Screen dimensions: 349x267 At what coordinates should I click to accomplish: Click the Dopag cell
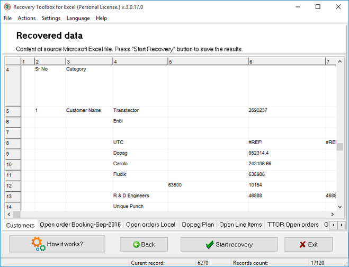[140, 154]
